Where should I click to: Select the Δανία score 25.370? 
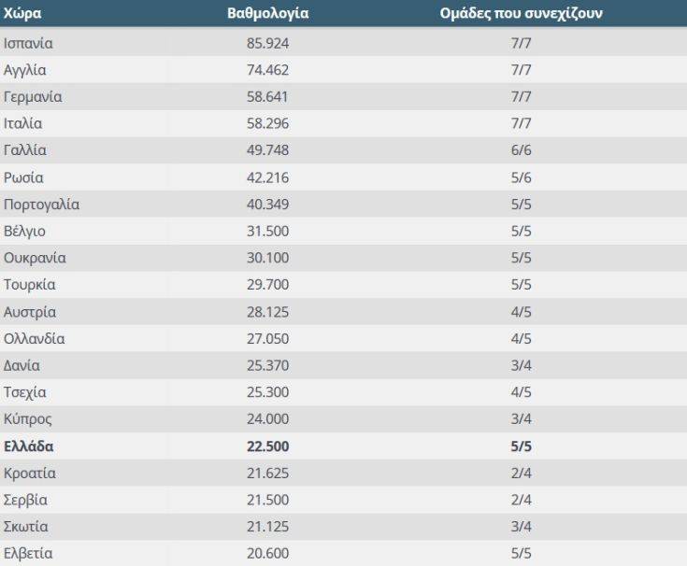pyautogui.click(x=267, y=365)
